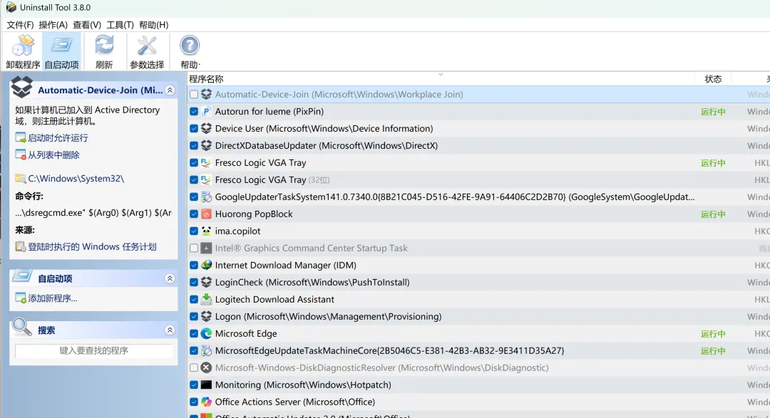The height and width of the screenshot is (418, 770).
Task: Click 启动时允许运行 link
Action: tap(58, 138)
